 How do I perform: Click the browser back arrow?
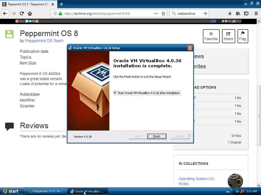pos(5,13)
